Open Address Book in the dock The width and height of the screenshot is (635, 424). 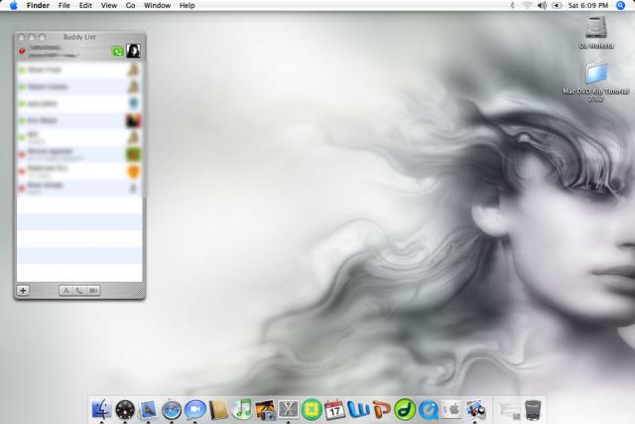point(218,410)
